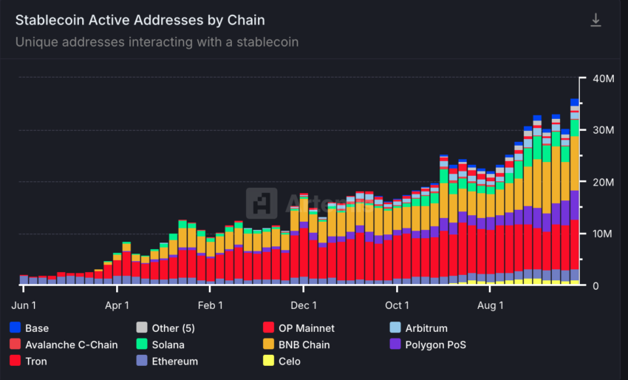Click the Celo yellow legend swatch
This screenshot has height=380, width=628.
268,361
